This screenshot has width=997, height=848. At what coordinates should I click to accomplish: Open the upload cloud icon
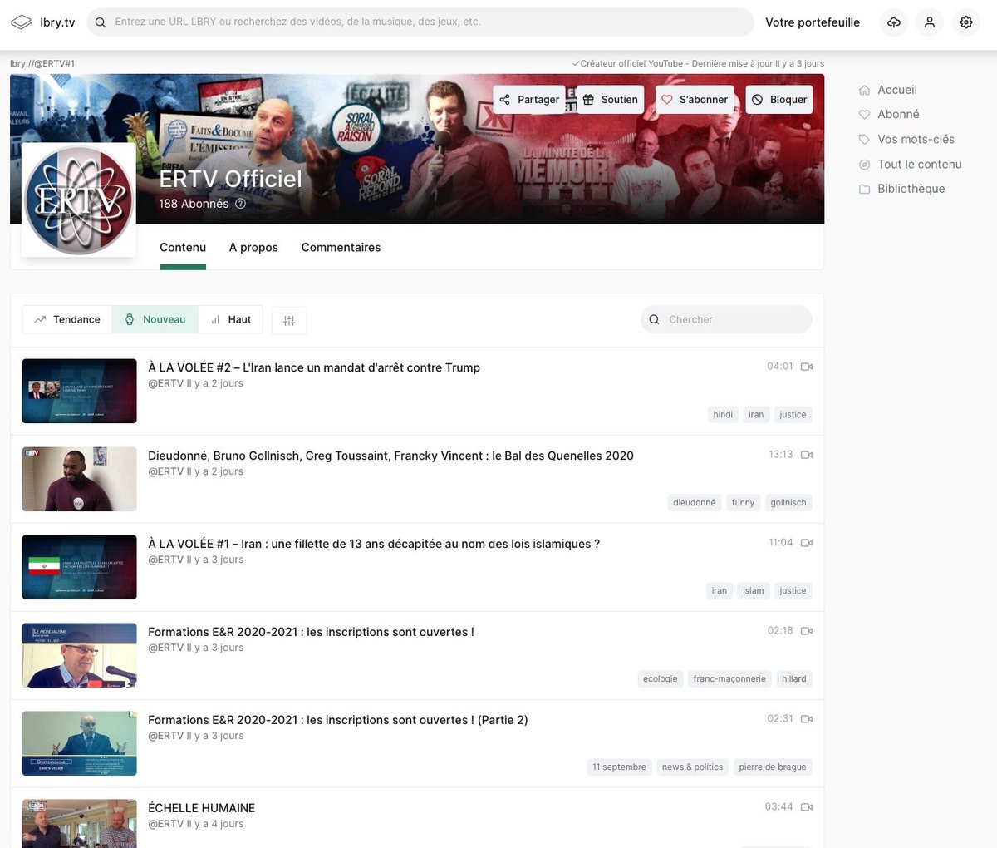(894, 22)
